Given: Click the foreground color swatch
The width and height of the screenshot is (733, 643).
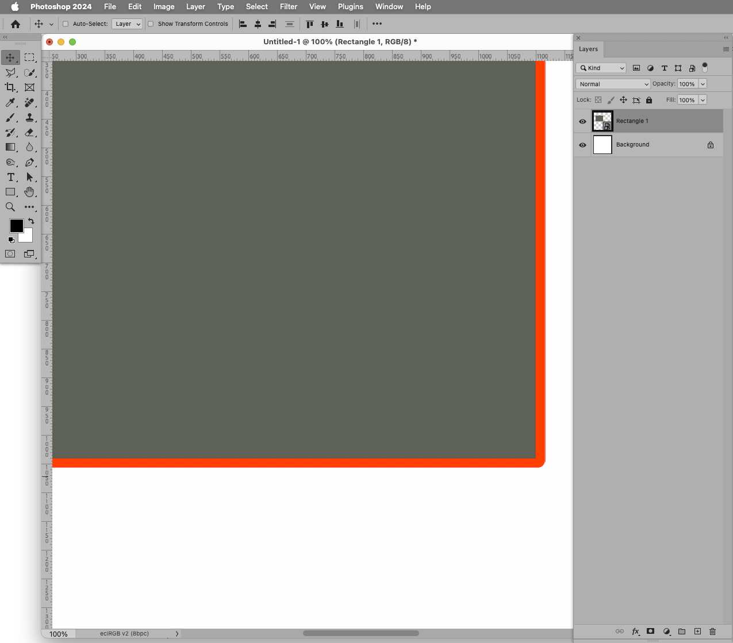Looking at the screenshot, I should (16, 225).
